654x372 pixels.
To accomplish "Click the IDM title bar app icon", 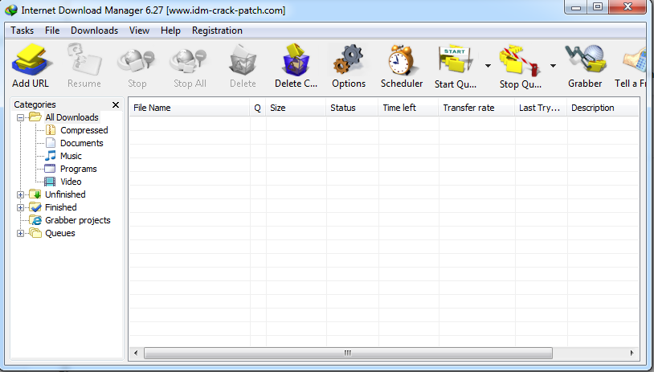I will (11, 10).
